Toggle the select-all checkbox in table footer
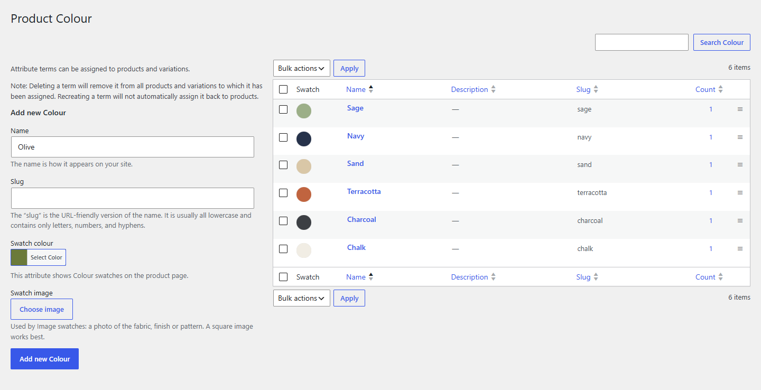 click(x=283, y=277)
